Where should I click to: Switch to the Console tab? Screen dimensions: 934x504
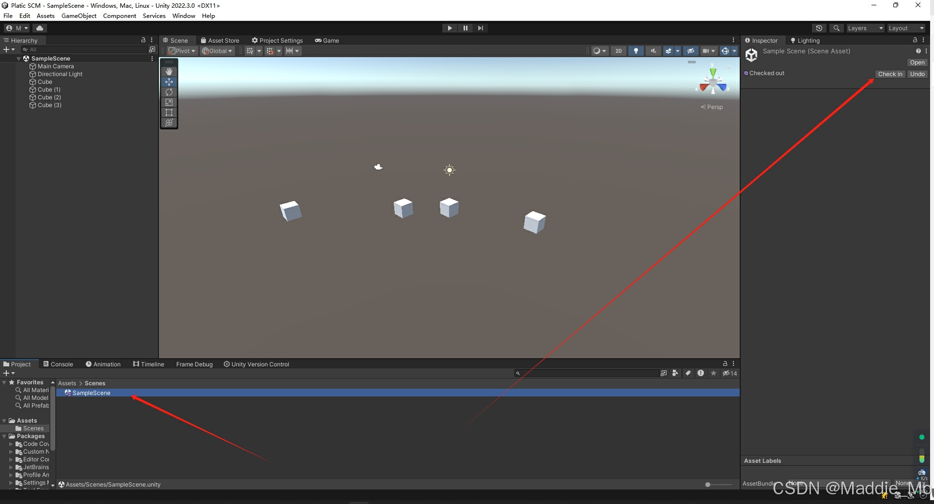tap(58, 364)
